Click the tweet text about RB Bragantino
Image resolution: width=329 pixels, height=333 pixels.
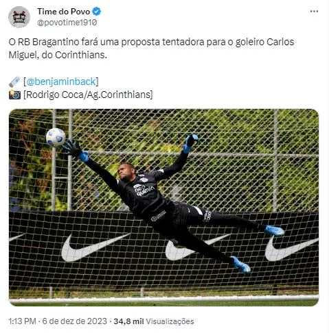pos(151,49)
